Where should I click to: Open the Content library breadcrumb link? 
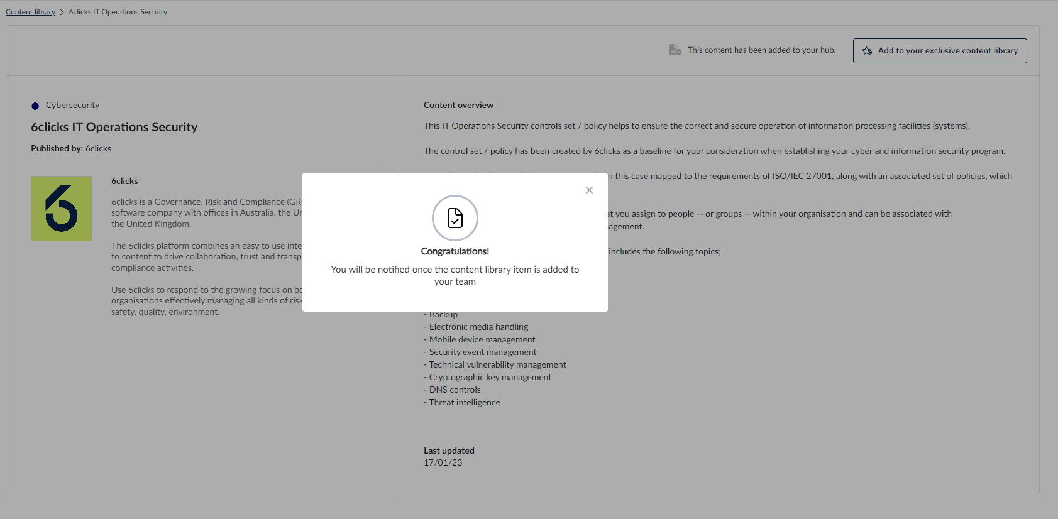point(31,12)
